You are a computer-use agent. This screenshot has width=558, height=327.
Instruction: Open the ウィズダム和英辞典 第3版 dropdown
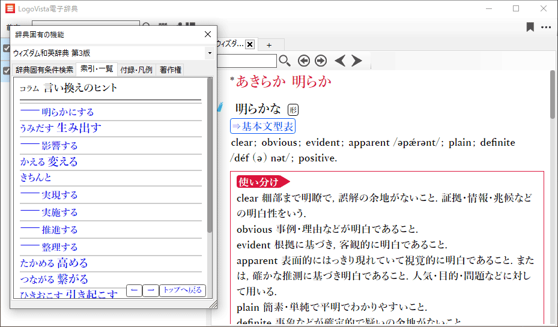click(210, 53)
